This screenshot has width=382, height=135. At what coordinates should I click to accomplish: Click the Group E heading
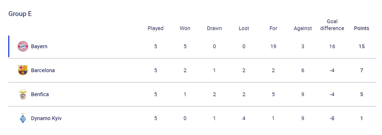click(x=20, y=14)
